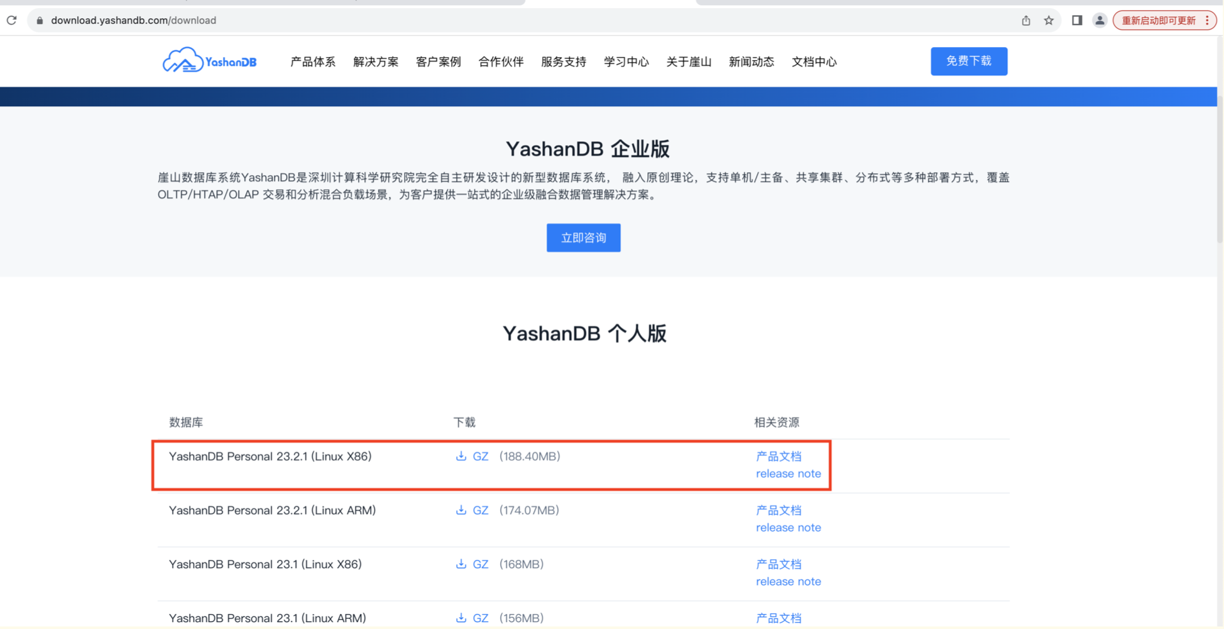This screenshot has width=1224, height=629.
Task: View site info via the lock icon
Action: pyautogui.click(x=40, y=21)
